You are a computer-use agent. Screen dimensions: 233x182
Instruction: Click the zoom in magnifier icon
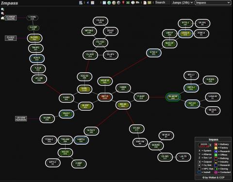2,9
